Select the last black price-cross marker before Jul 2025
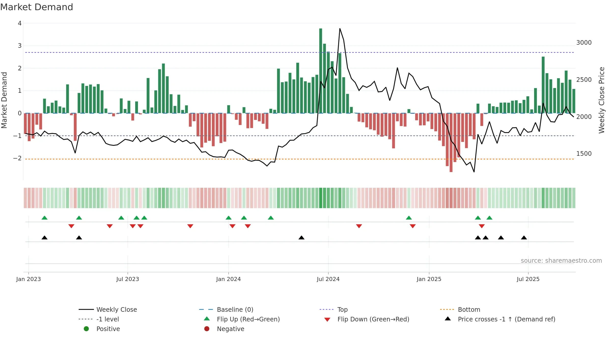611x343 pixels. [524, 238]
